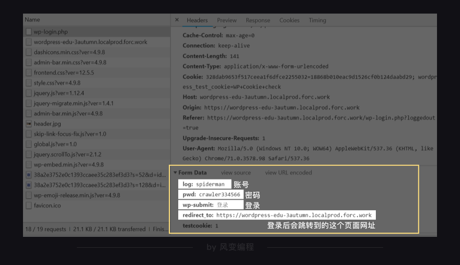
Task: Click the avatar icon of s=128 request
Action: (28, 185)
